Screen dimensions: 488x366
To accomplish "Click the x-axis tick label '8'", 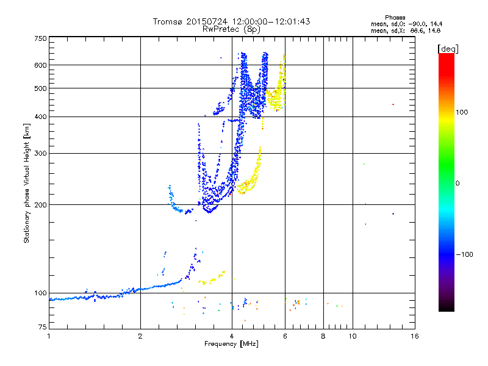I will pos(323,336).
